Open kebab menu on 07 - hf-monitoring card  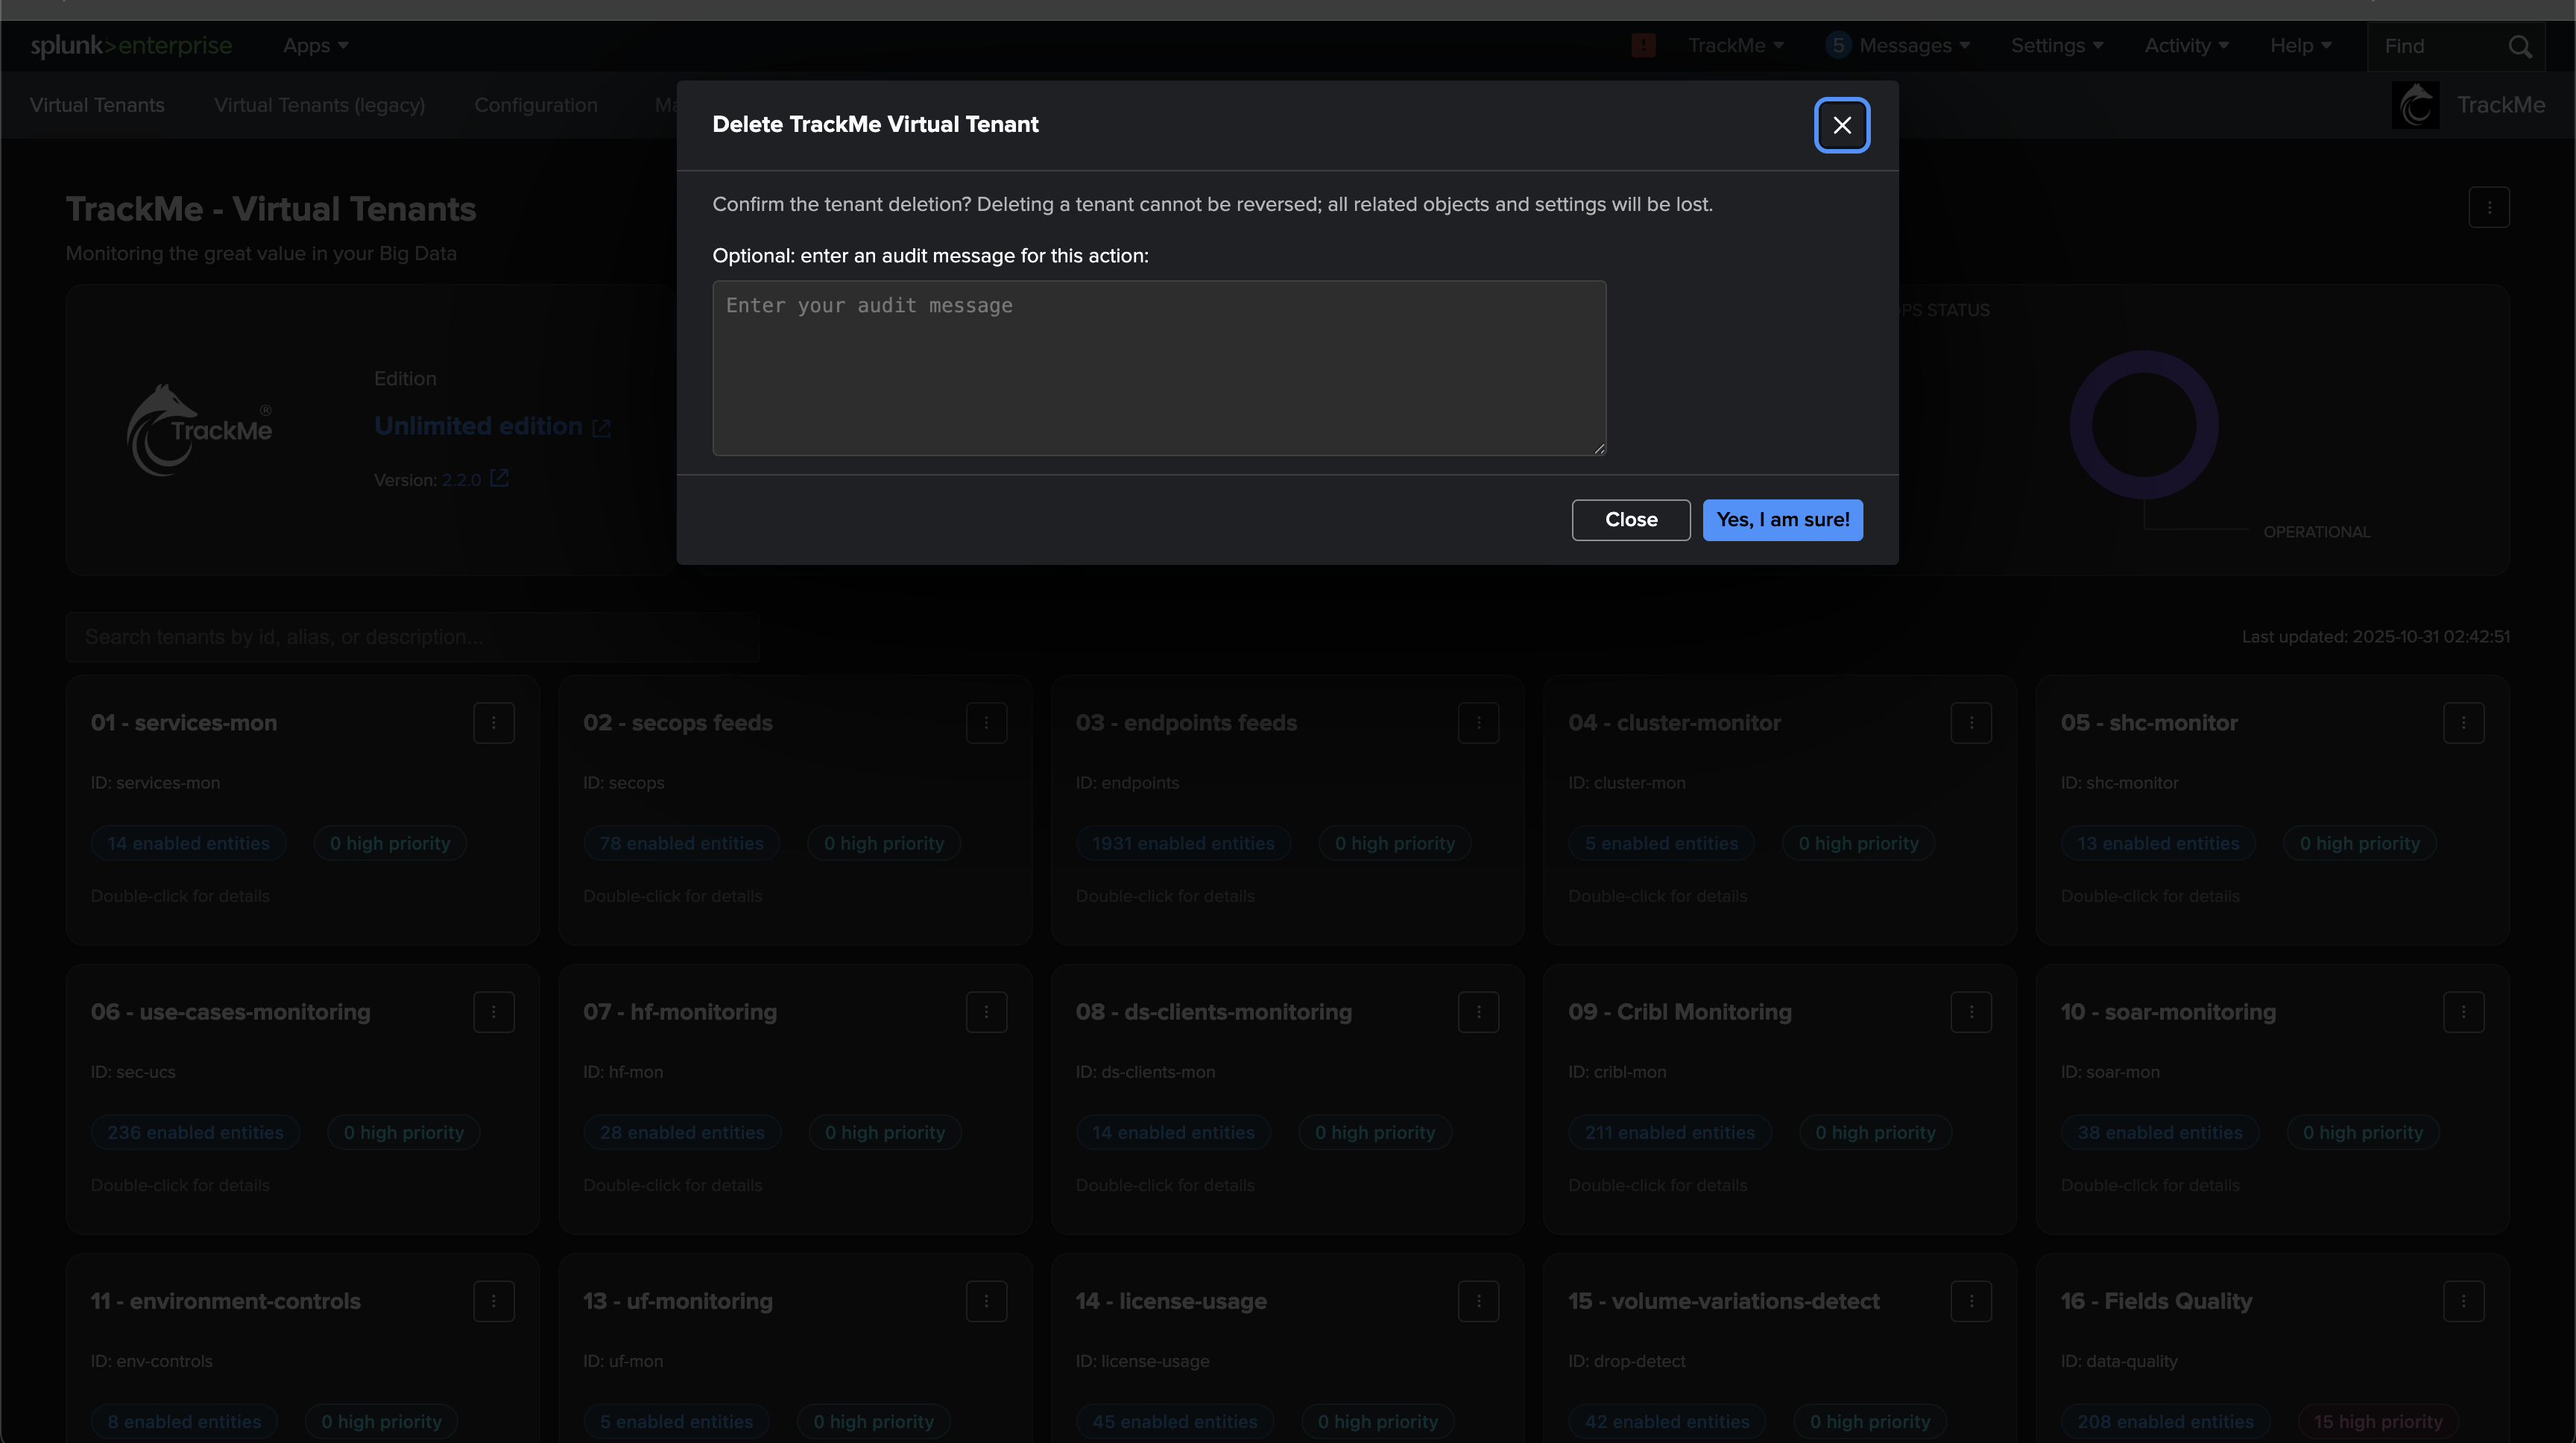pos(986,1012)
